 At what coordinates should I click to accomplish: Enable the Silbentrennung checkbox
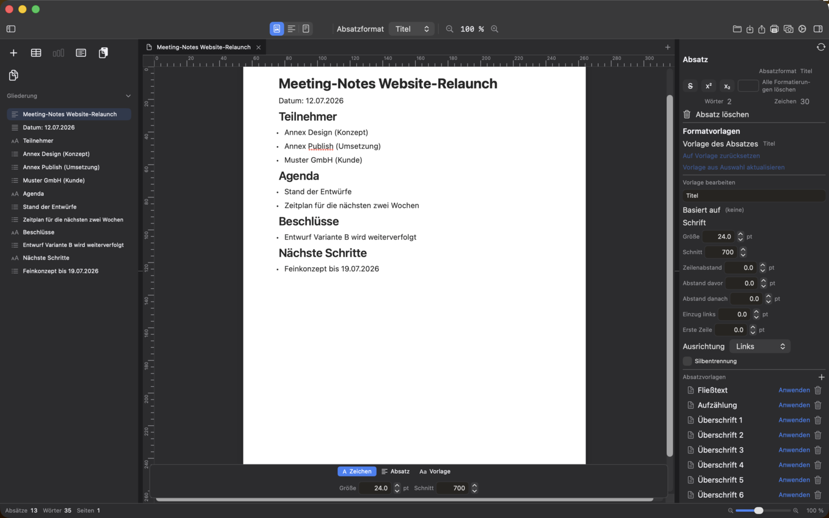[687, 361]
